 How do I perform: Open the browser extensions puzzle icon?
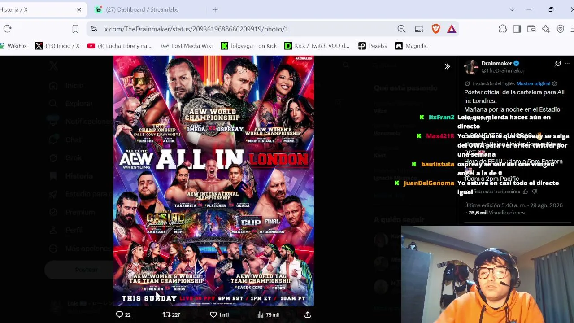(x=503, y=29)
